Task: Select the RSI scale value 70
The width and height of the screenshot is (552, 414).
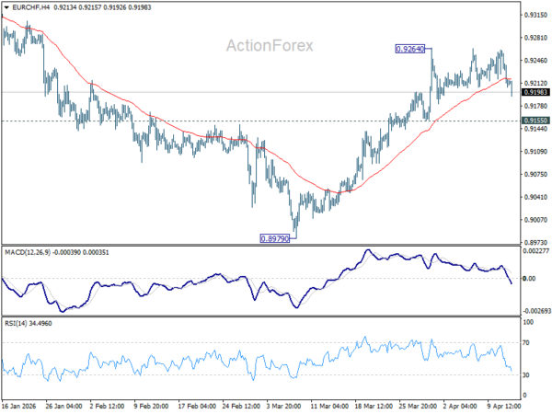Action: [526, 342]
